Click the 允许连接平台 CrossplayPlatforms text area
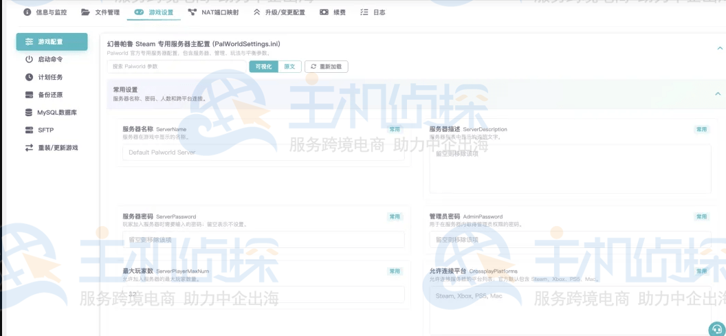 click(x=571, y=311)
